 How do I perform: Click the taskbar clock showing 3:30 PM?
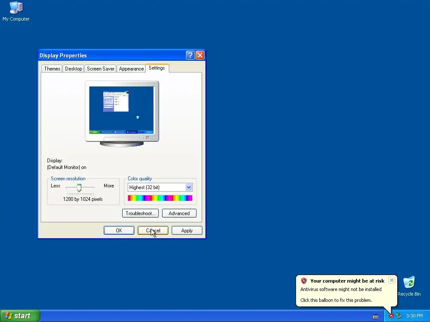click(414, 316)
